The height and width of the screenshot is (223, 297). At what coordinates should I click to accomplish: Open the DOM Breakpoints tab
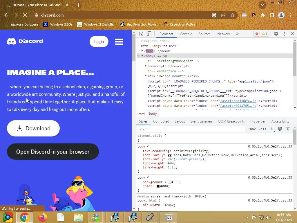point(231,121)
